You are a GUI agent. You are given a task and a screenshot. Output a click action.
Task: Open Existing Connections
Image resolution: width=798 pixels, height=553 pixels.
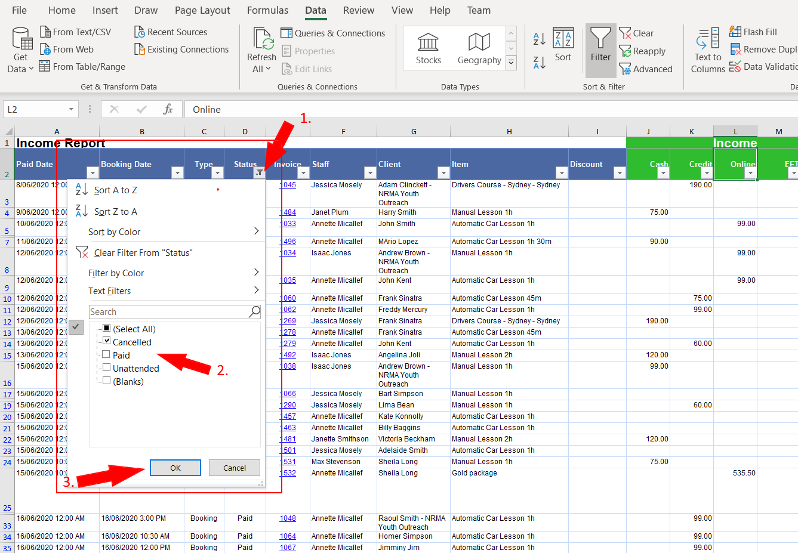[x=181, y=50]
